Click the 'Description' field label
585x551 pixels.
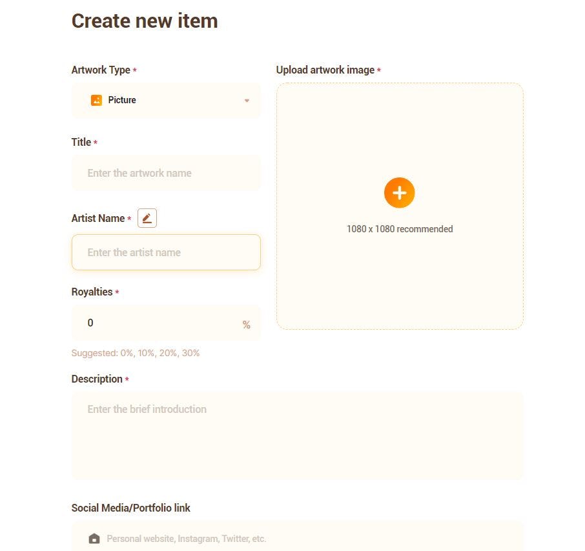click(x=97, y=379)
